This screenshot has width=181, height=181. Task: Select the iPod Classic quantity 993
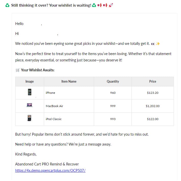pyautogui.click(x=113, y=119)
